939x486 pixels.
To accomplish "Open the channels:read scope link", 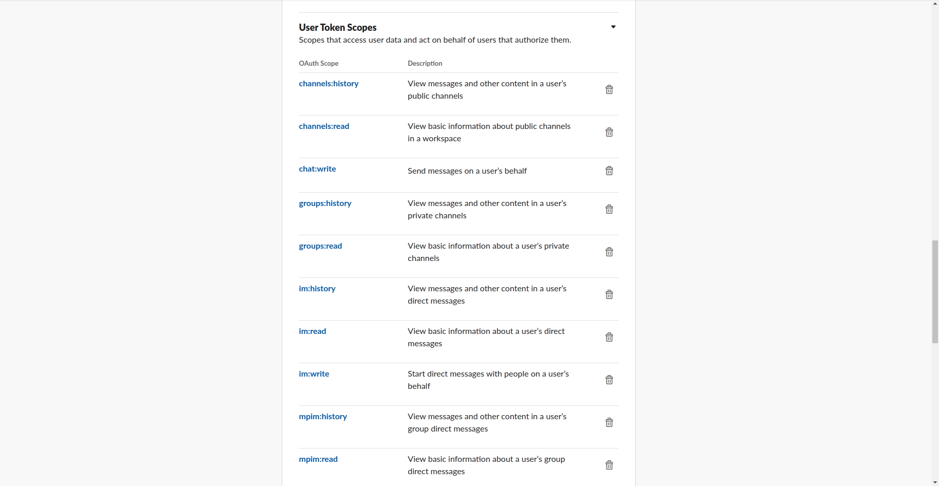I will click(x=324, y=126).
